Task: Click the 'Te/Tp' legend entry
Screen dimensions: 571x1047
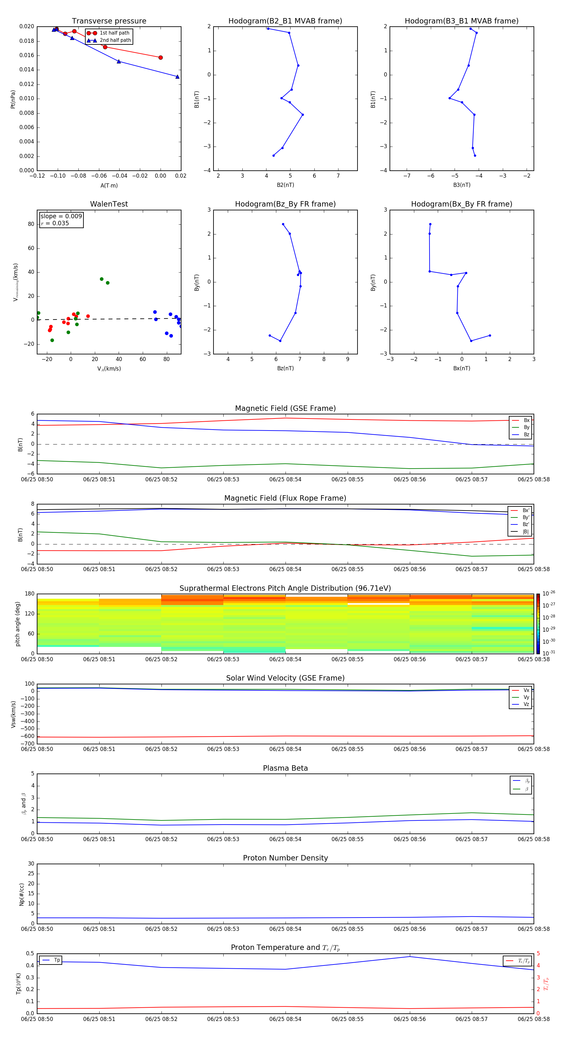Action: click(517, 961)
